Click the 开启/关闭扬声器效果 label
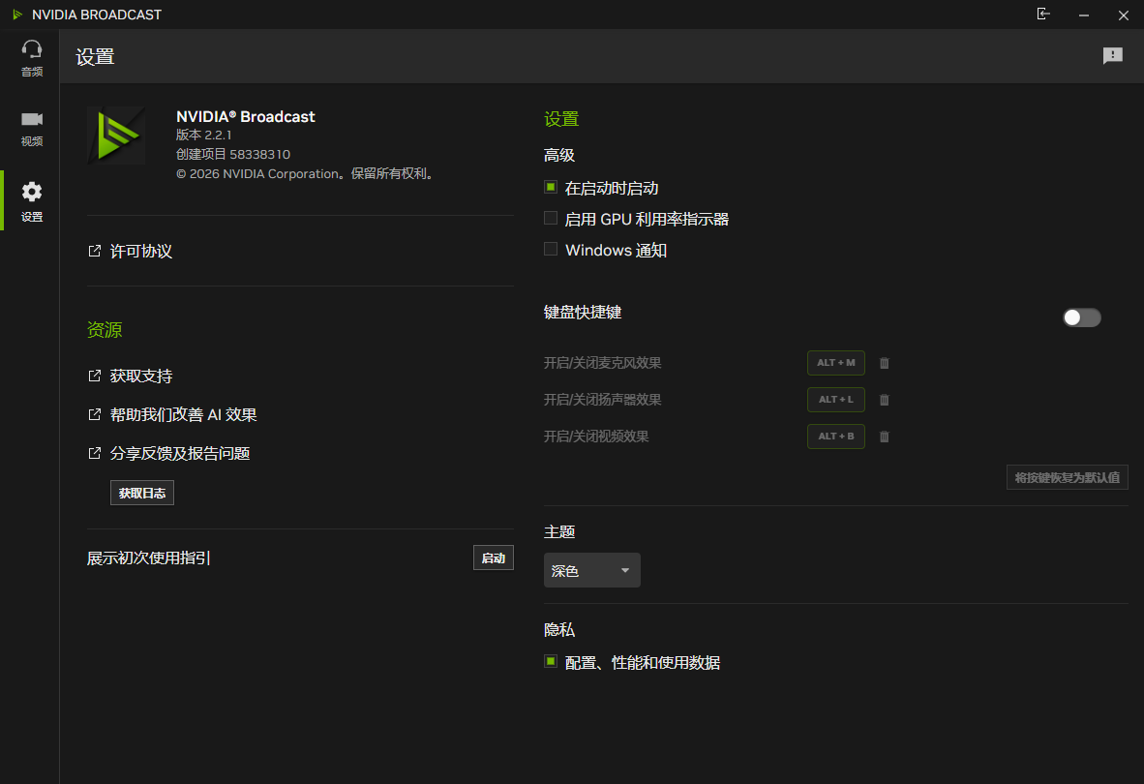This screenshot has width=1144, height=784. point(602,400)
